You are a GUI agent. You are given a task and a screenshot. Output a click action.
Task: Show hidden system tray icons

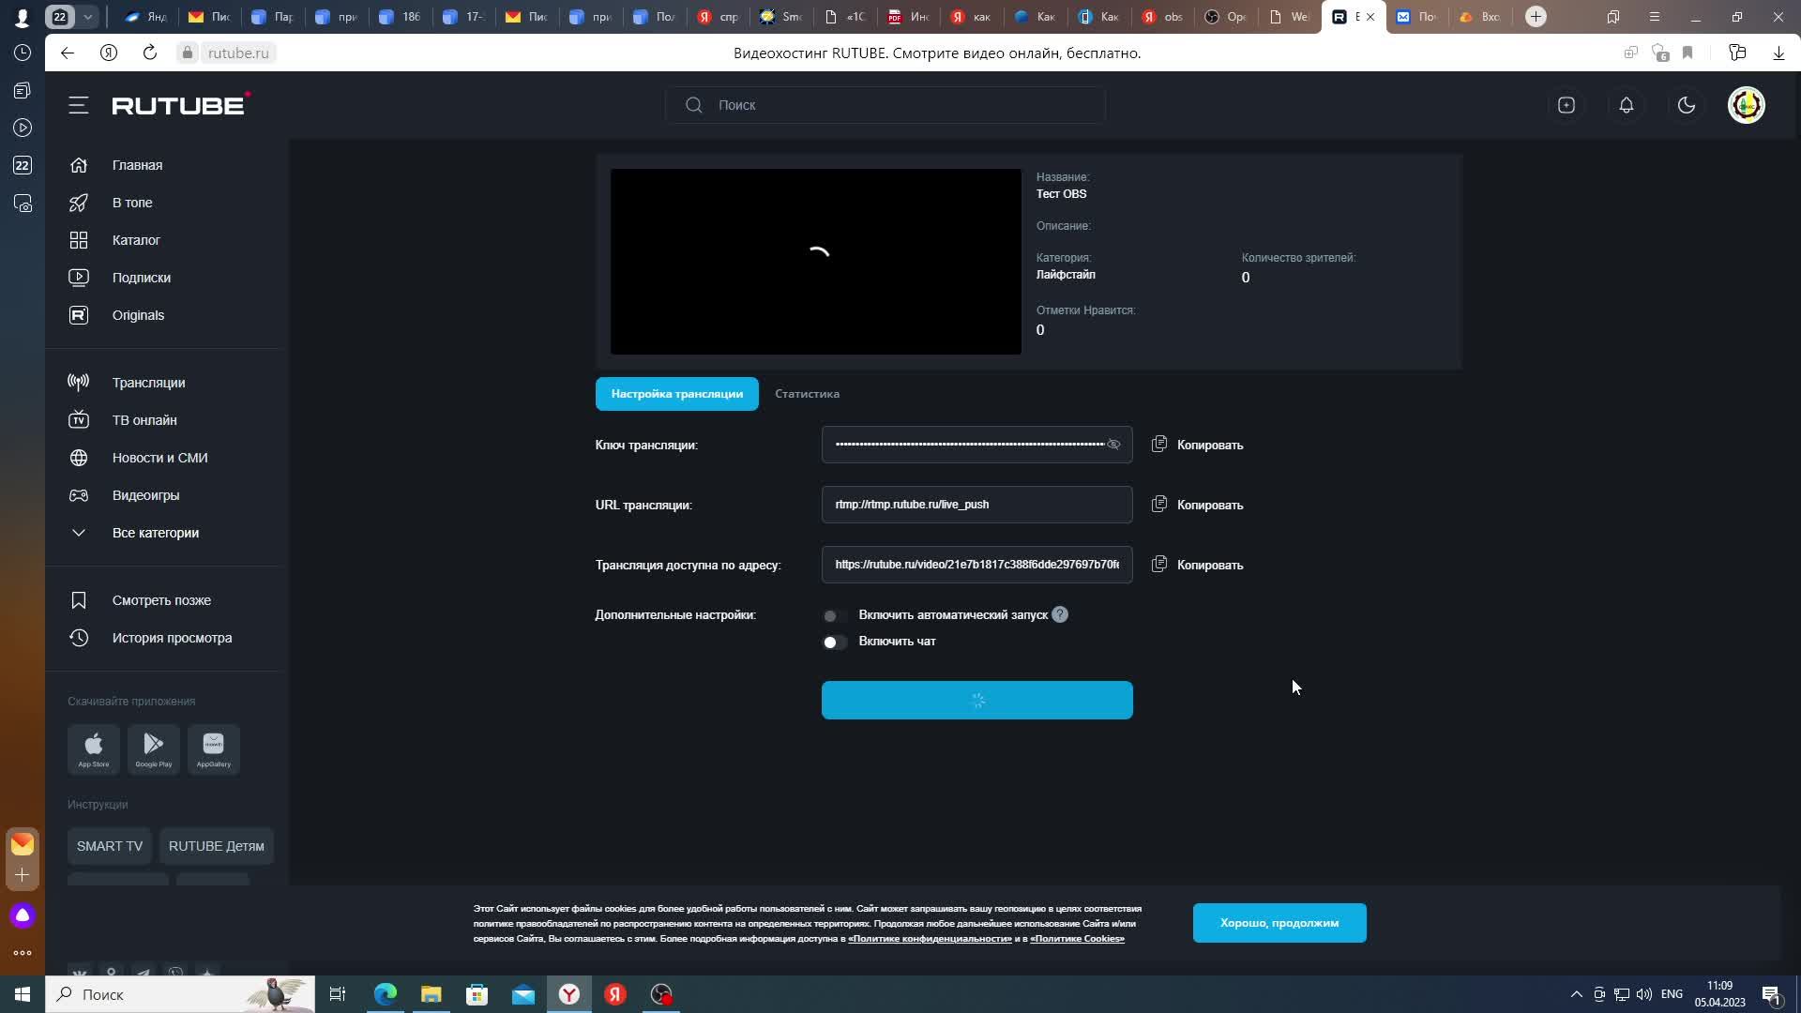(x=1576, y=994)
